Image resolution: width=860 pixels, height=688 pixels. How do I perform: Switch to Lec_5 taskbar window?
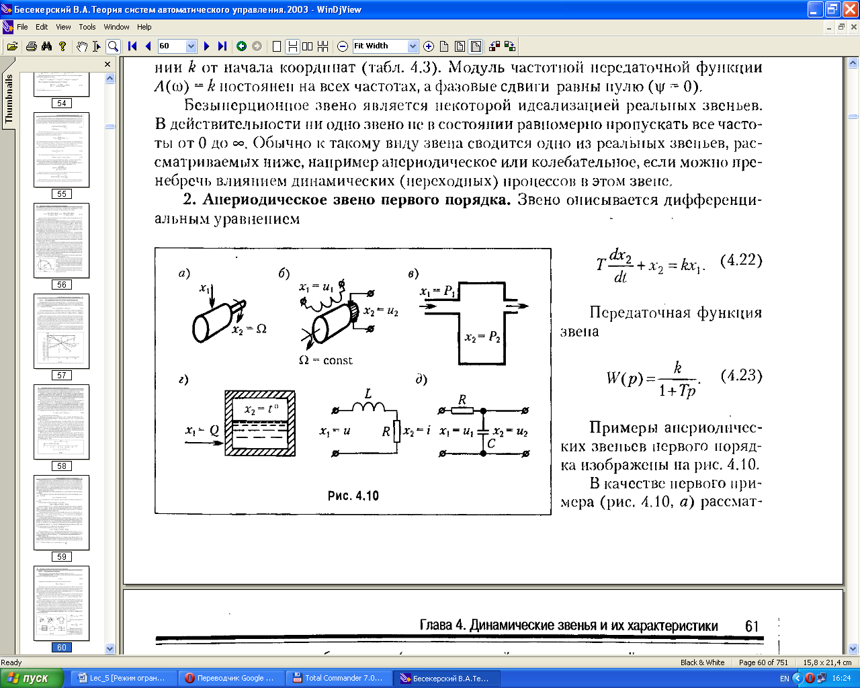(123, 678)
